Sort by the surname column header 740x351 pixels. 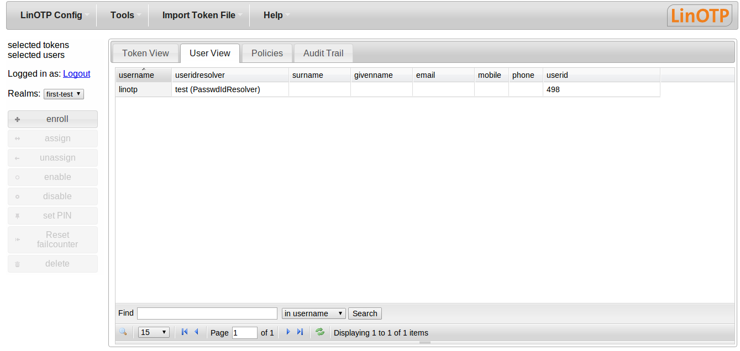pyautogui.click(x=319, y=75)
